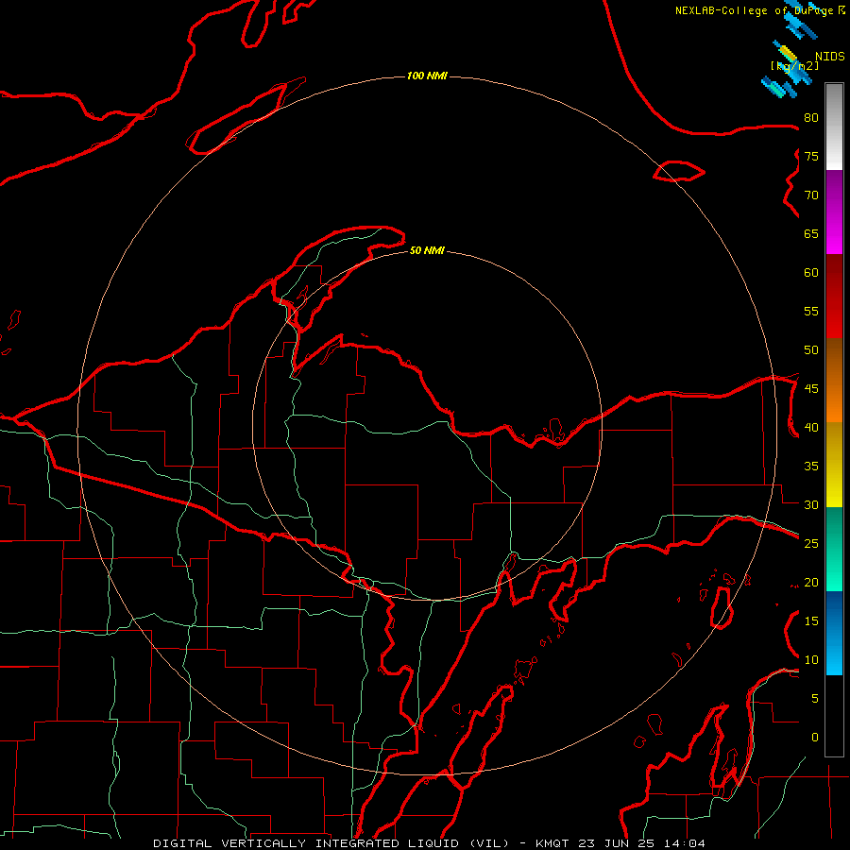Click the 65 value on the color scale

click(x=811, y=233)
